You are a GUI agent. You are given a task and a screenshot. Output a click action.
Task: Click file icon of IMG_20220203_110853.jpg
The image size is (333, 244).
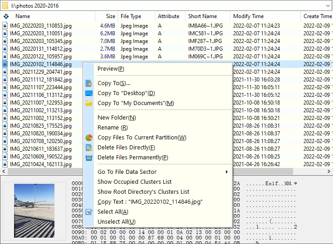pos(5,26)
